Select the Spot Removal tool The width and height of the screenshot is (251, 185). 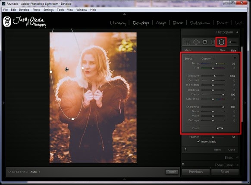tap(197, 42)
